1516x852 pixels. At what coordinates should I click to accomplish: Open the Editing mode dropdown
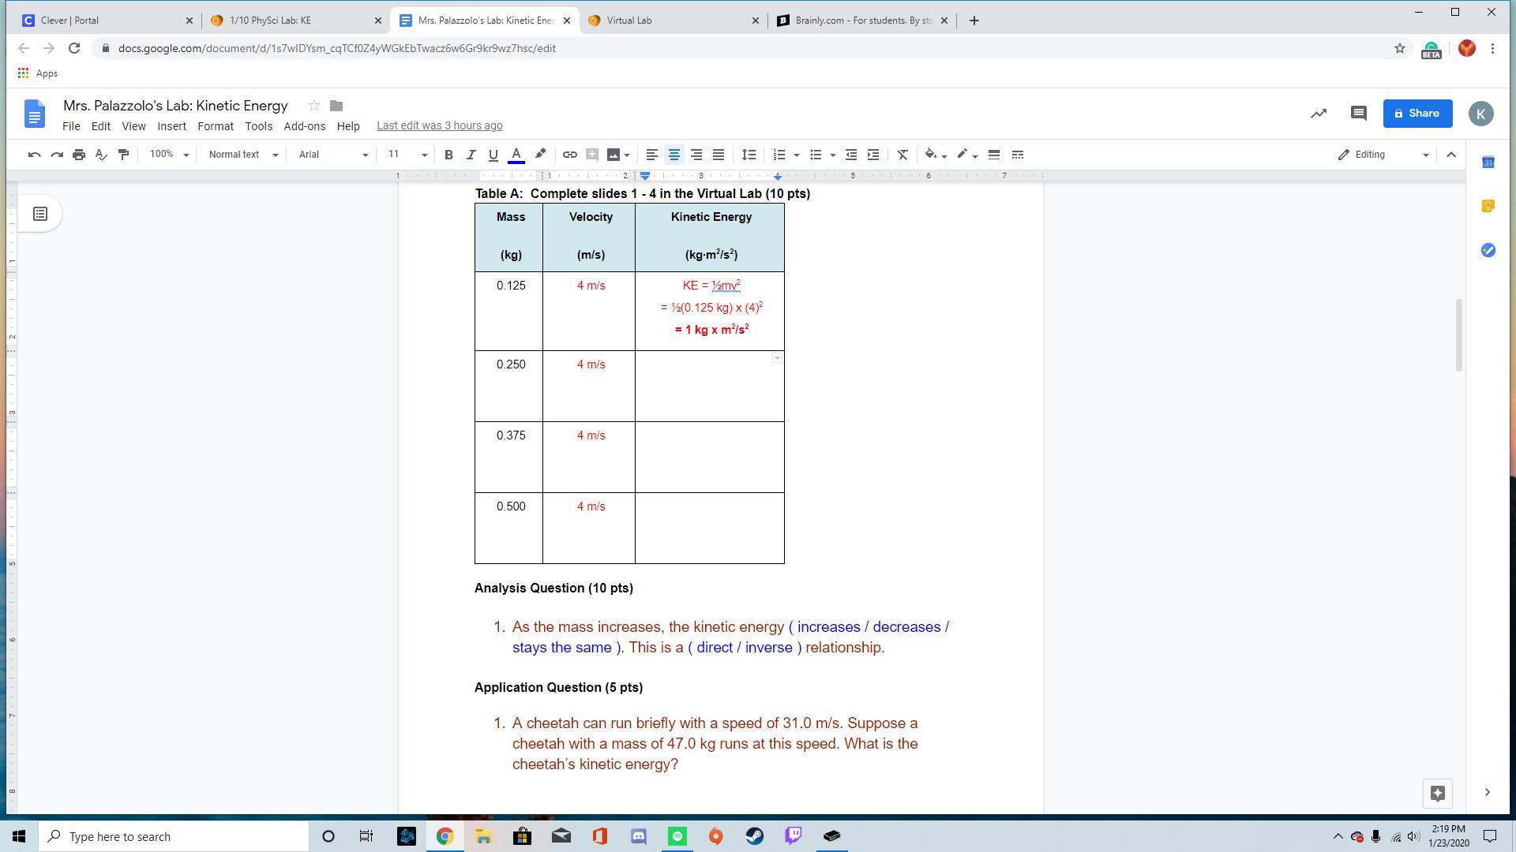pos(1383,155)
